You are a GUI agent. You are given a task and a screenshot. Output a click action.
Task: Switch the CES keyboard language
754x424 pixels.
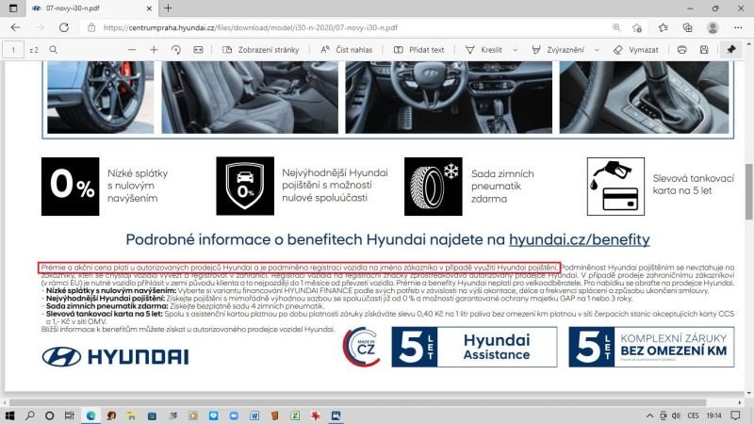coord(694,416)
